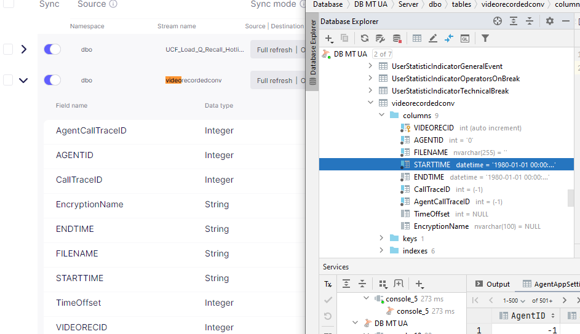Click the Tx transaction mode icon
This screenshot has width=580, height=334.
pos(328,284)
